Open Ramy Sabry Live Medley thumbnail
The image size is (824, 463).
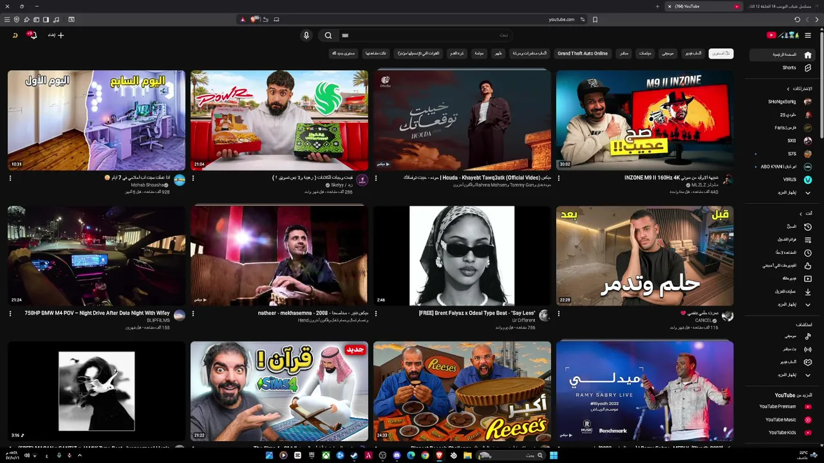point(644,391)
